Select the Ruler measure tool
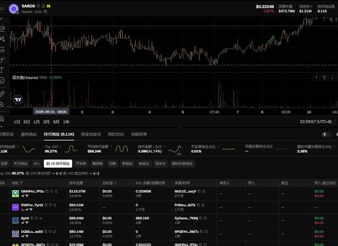338x246 pixels. [2, 94]
